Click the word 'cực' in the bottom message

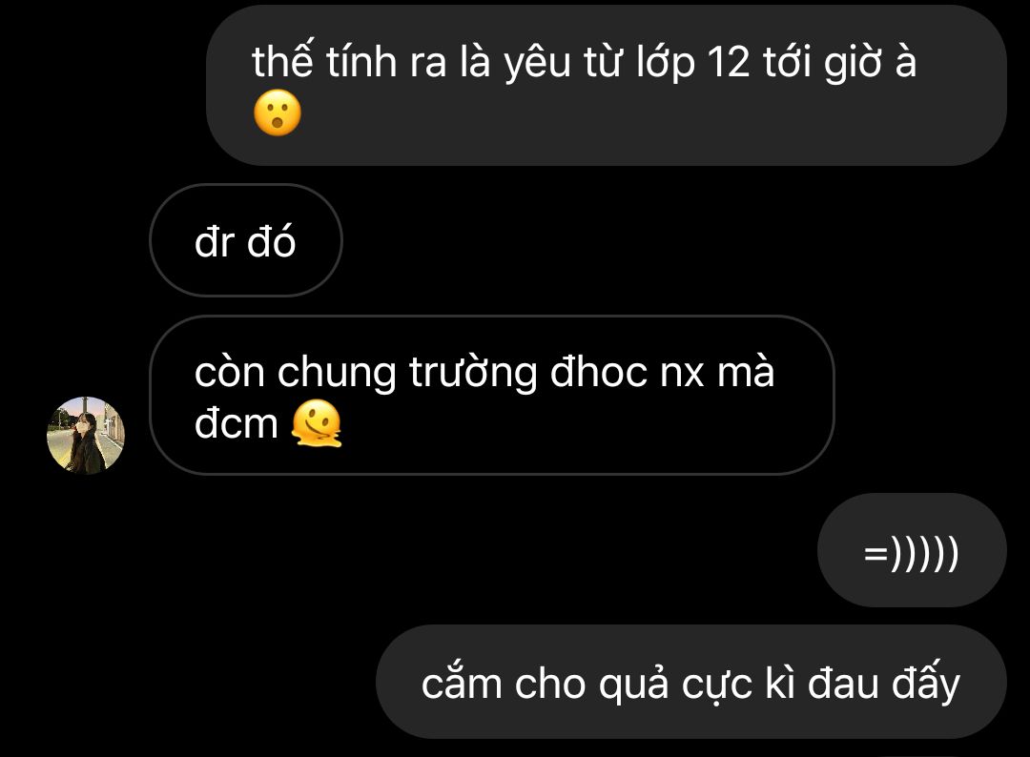click(x=716, y=685)
